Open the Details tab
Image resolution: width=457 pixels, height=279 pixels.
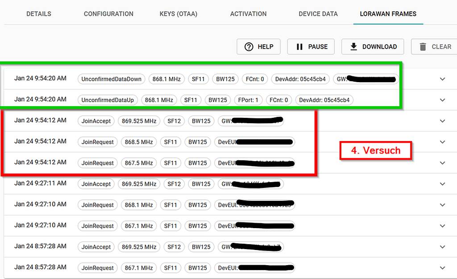[39, 14]
